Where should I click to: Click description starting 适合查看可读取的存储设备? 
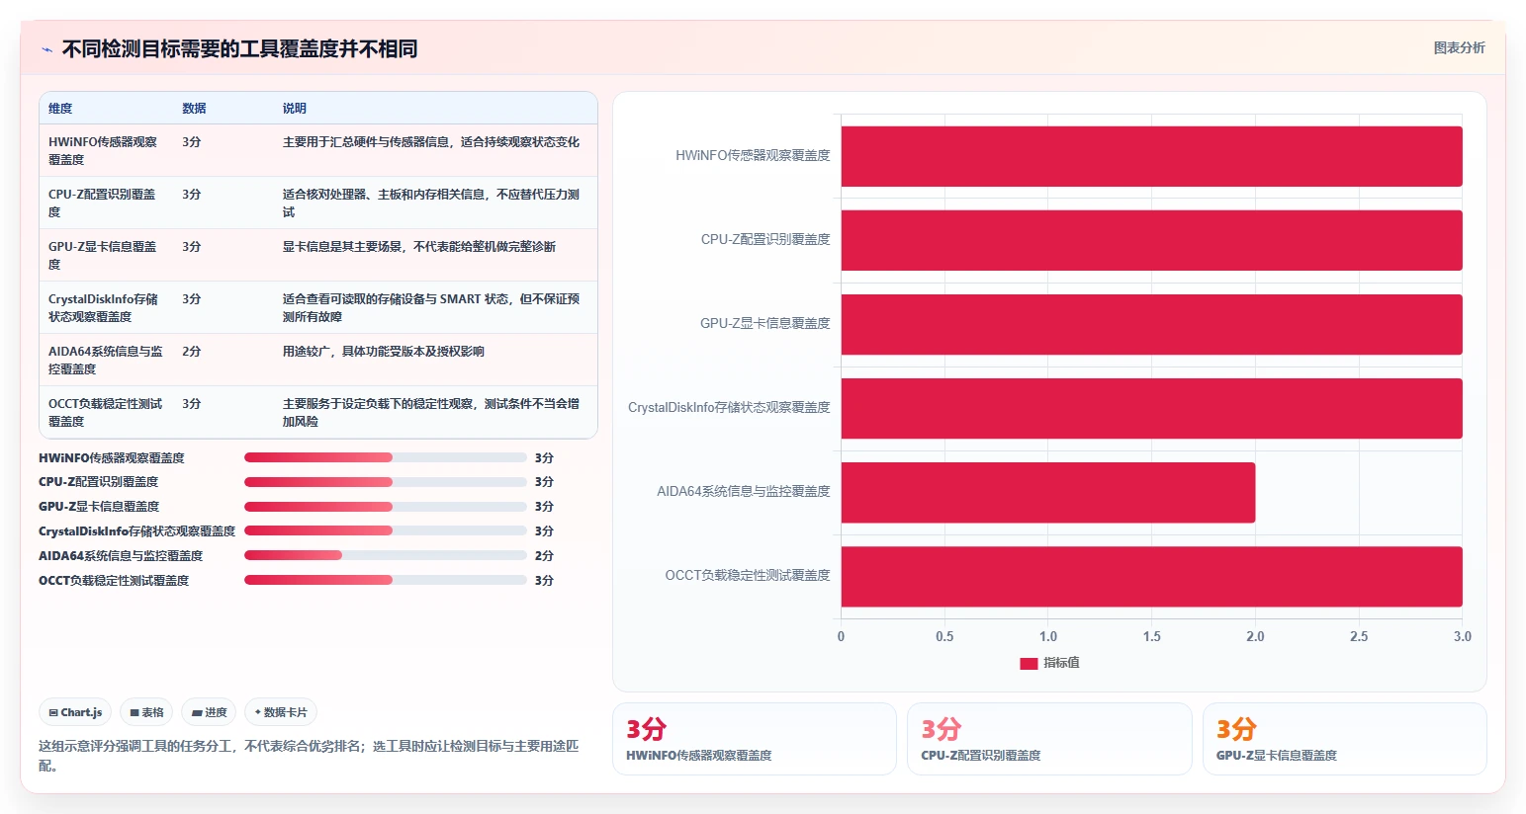click(431, 307)
